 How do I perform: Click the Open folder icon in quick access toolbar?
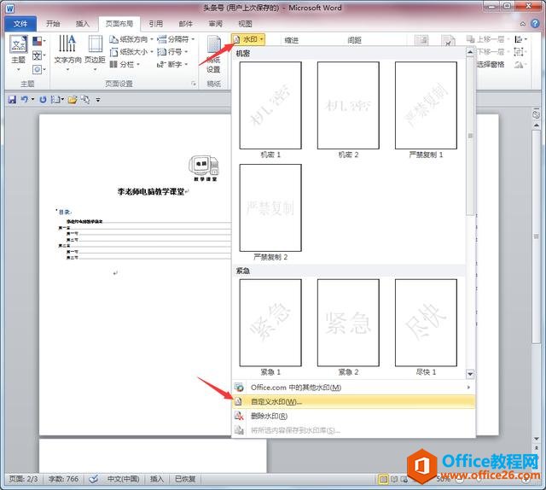click(73, 100)
